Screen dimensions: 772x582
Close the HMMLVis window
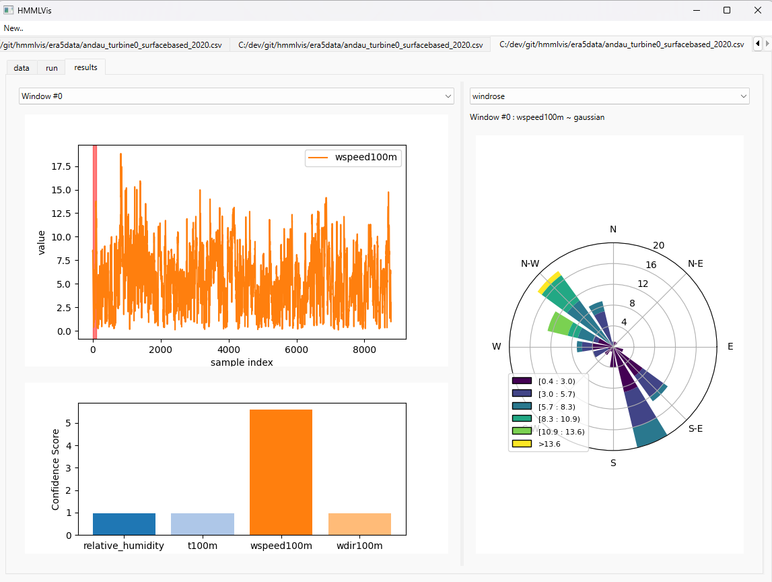(757, 10)
